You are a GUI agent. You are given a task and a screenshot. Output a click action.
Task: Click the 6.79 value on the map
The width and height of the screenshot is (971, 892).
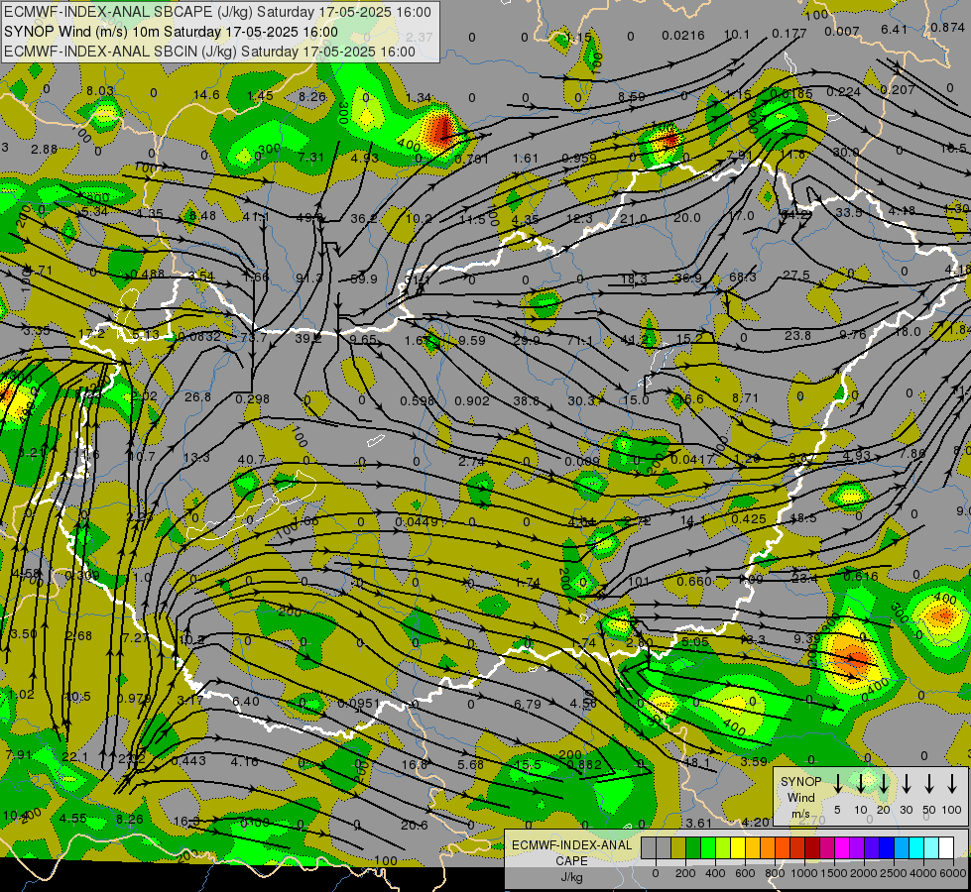(x=527, y=704)
